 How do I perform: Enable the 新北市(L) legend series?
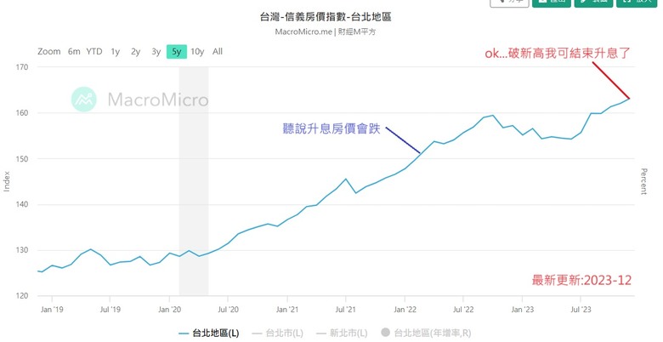coord(342,333)
